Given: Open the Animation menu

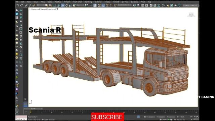Looking at the screenshot, I should (x=67, y=2).
